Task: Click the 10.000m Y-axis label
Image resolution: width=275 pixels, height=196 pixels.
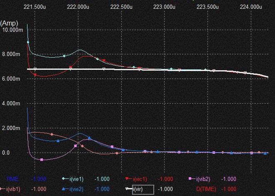Action: pos(12,30)
